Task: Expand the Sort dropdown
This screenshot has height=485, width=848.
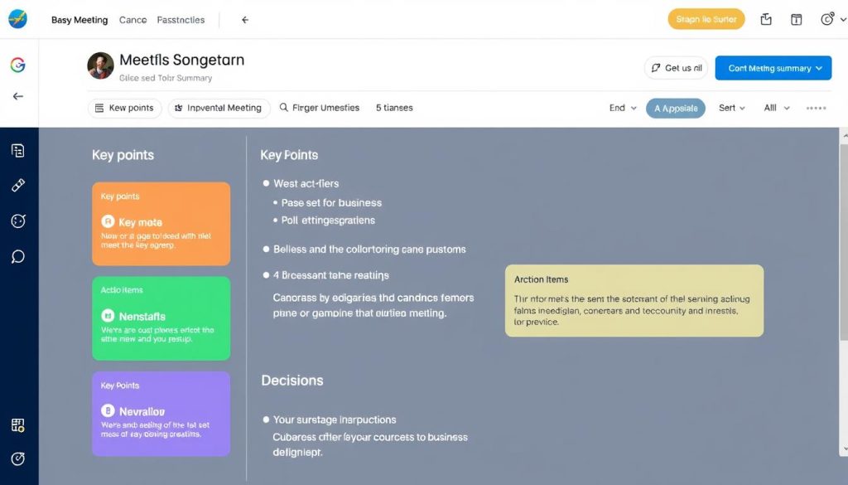Action: click(731, 107)
